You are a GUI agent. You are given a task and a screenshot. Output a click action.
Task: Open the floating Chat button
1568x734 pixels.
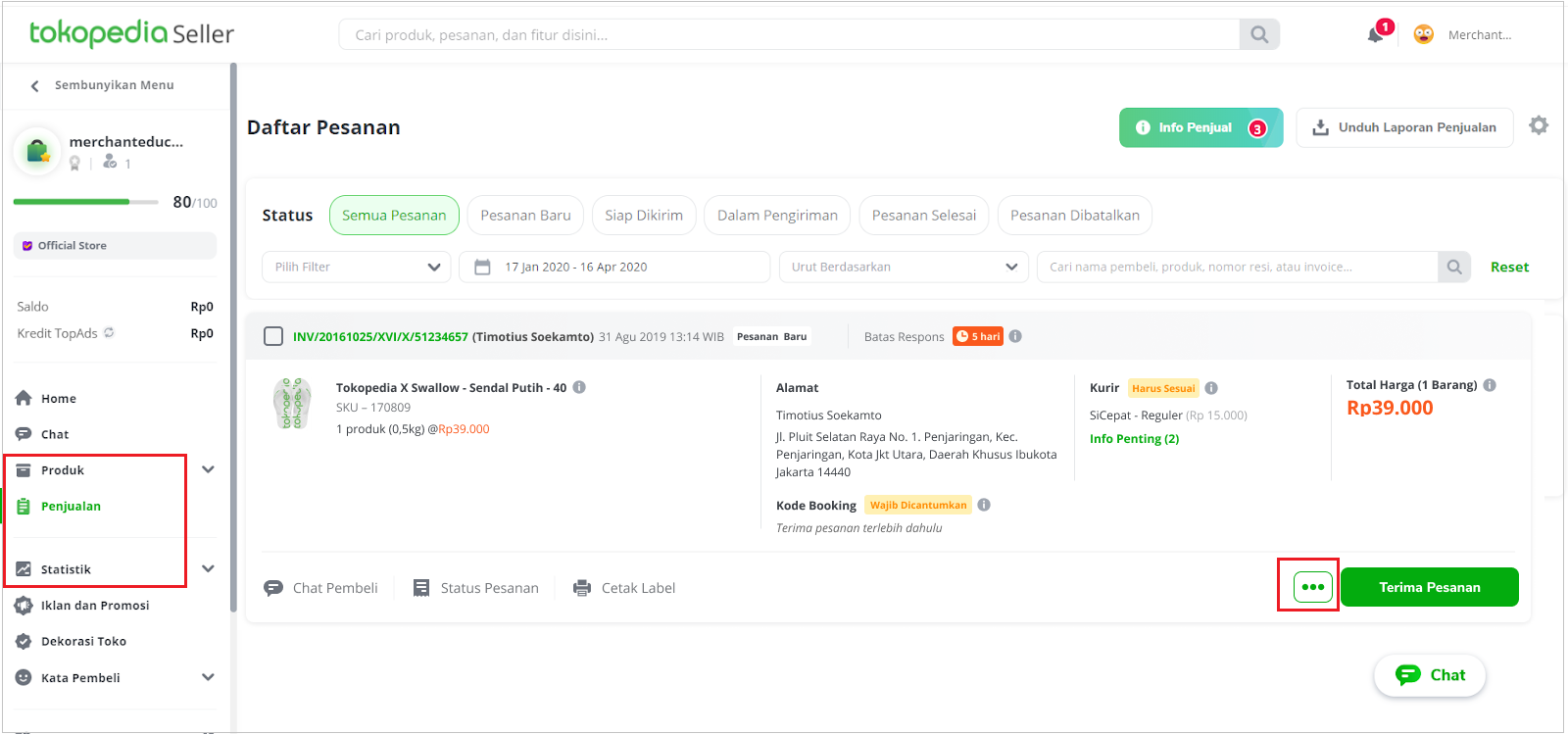[1430, 675]
